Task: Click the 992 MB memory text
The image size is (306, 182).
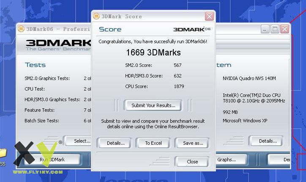Action: 230,112
